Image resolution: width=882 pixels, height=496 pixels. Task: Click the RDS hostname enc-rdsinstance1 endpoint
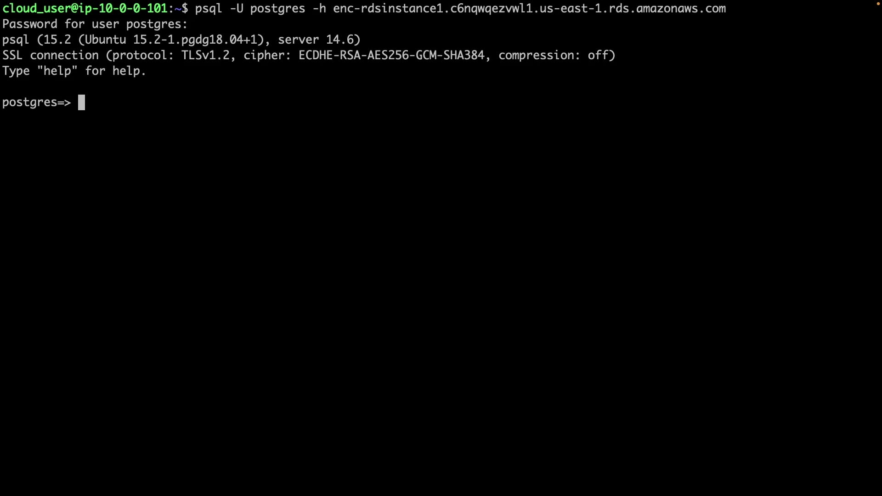[529, 9]
